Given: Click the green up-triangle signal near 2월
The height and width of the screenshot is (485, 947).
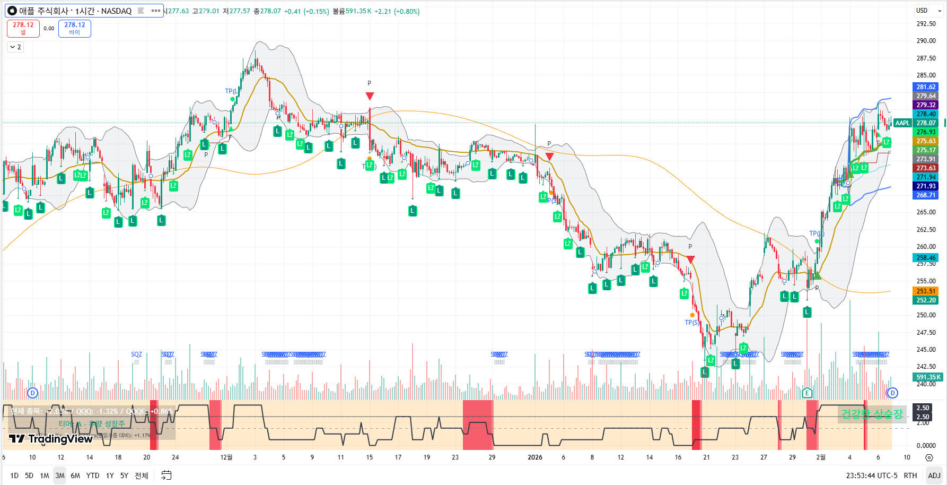Looking at the screenshot, I should tap(817, 275).
